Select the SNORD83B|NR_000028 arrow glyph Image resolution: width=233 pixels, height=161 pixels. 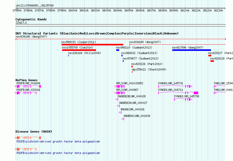[x=117, y=99]
